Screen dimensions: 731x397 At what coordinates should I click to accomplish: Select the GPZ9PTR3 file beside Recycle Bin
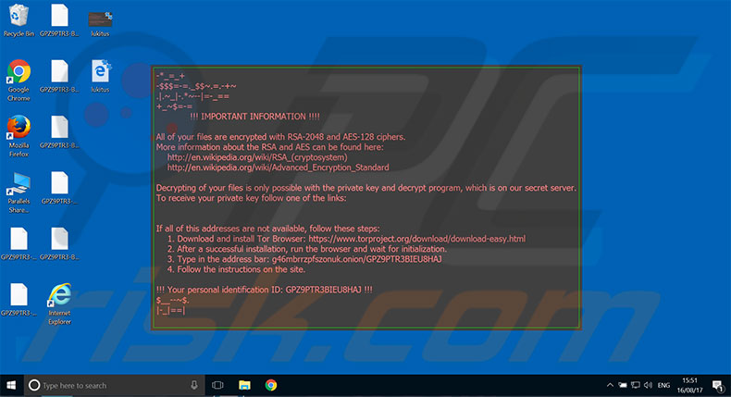[x=59, y=17]
